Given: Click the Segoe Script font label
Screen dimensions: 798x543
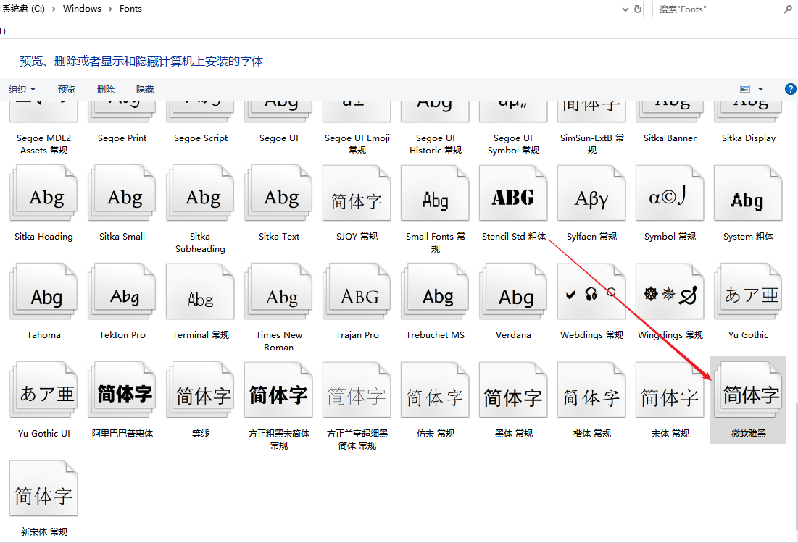Looking at the screenshot, I should pyautogui.click(x=201, y=138).
